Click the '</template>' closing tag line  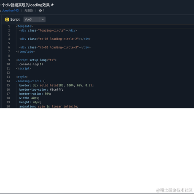coord(25,51)
